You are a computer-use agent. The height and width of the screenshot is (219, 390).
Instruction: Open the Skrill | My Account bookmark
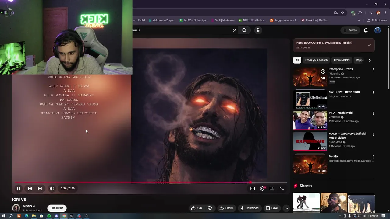223,20
